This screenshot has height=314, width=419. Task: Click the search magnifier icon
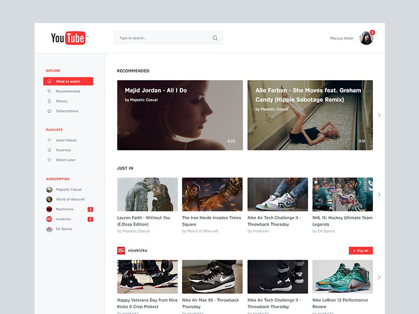tap(215, 38)
